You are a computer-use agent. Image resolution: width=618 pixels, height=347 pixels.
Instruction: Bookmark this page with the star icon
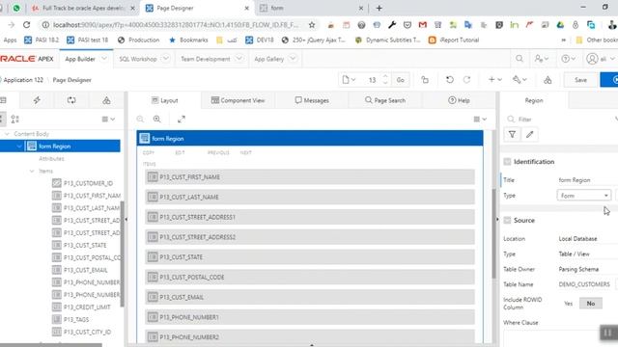click(312, 25)
